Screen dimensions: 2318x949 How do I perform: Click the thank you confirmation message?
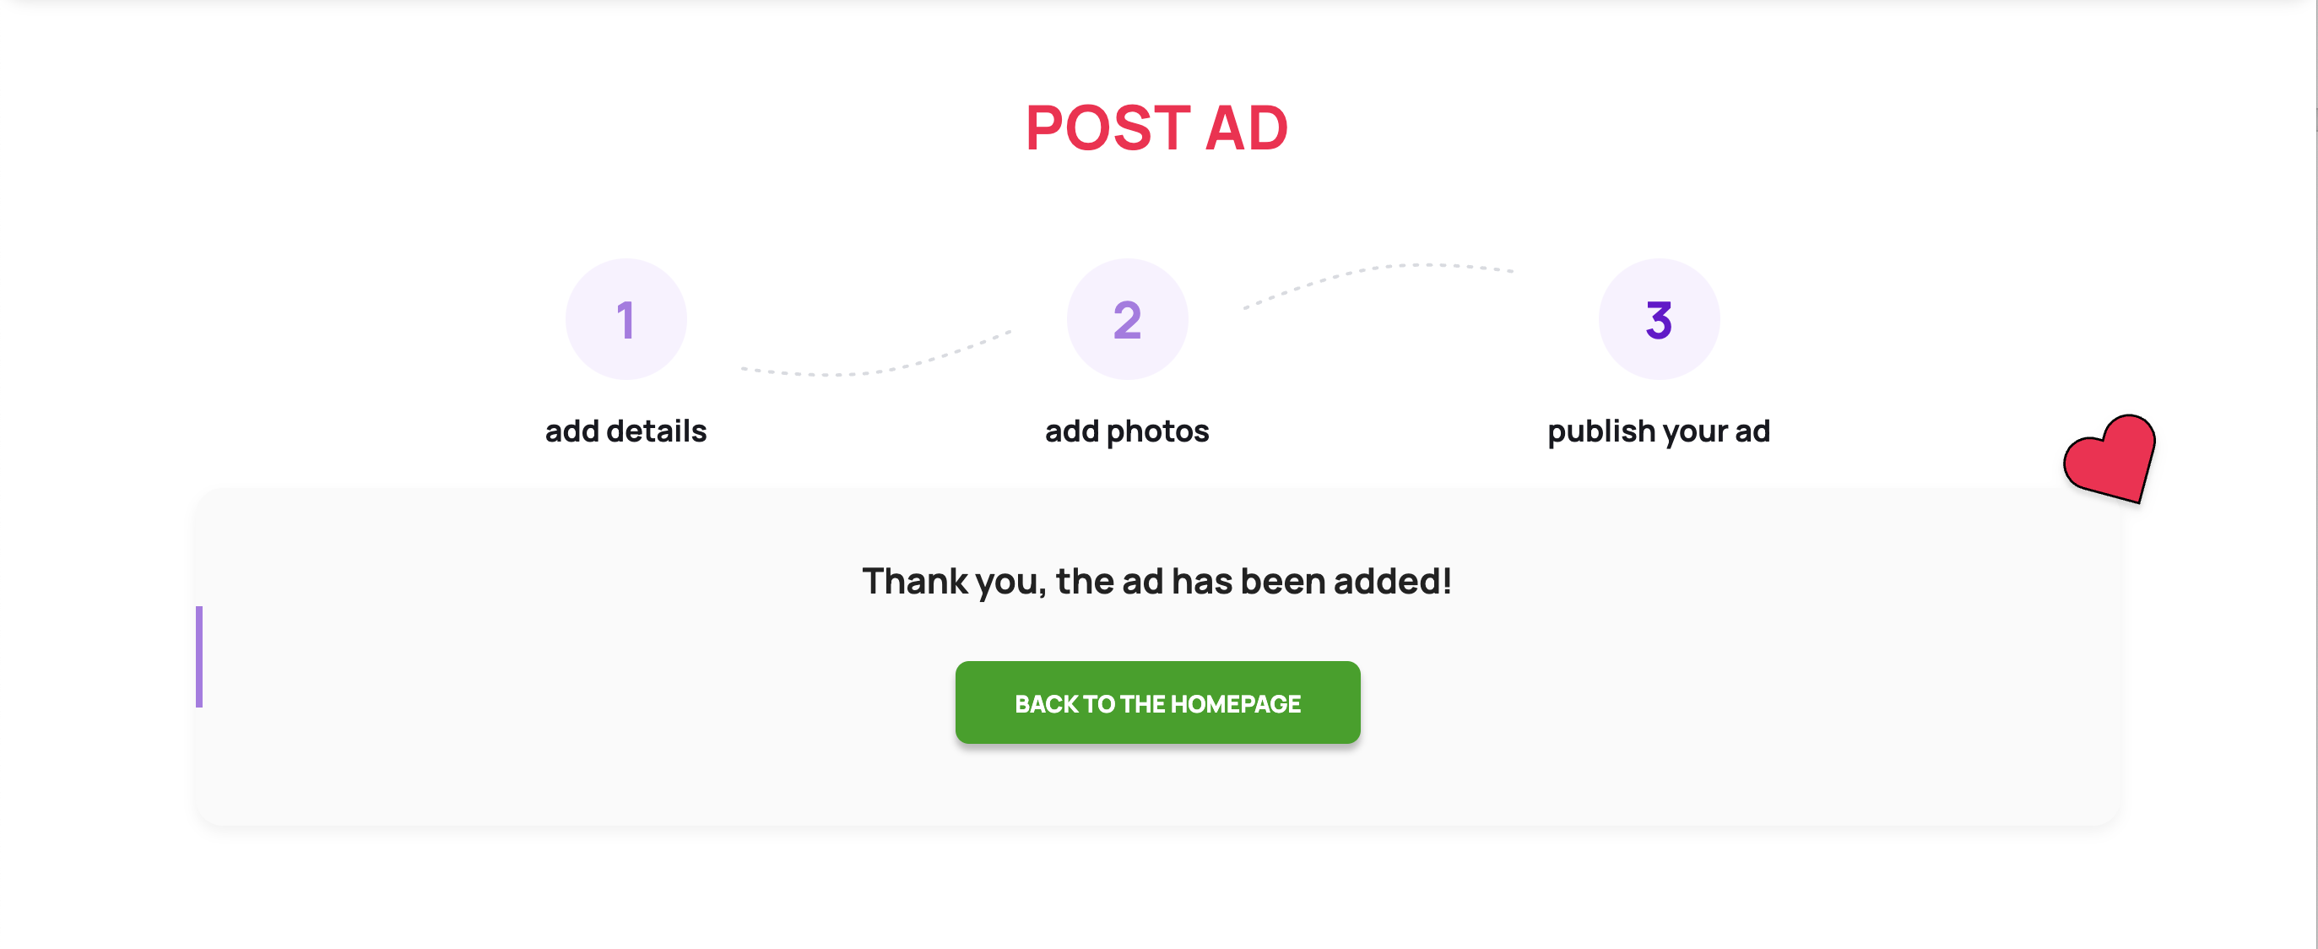pos(1157,582)
